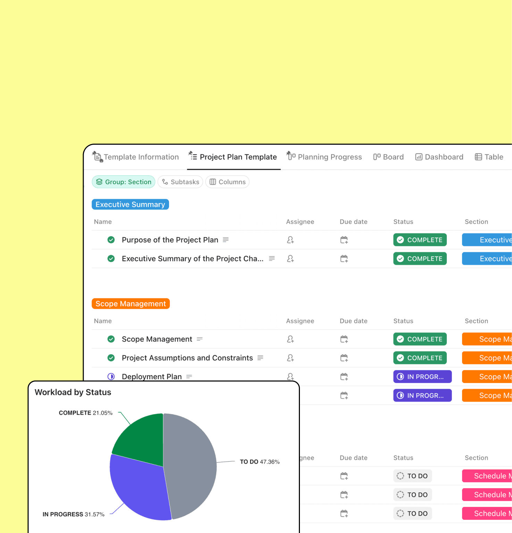The image size is (512, 533).
Task: Click the Workload by Status widget title
Action: [x=73, y=392]
